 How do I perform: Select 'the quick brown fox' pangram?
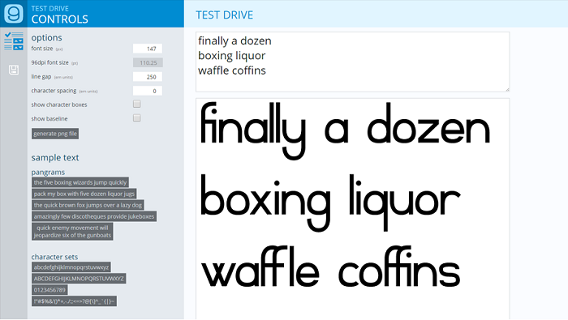88,205
